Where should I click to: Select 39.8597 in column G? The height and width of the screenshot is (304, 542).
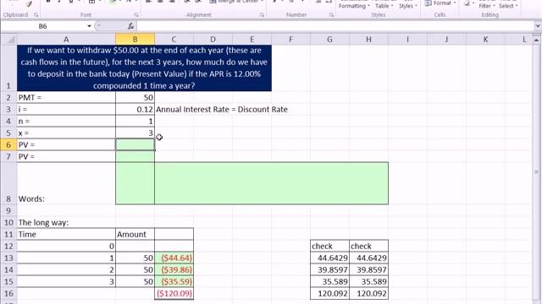coord(329,270)
